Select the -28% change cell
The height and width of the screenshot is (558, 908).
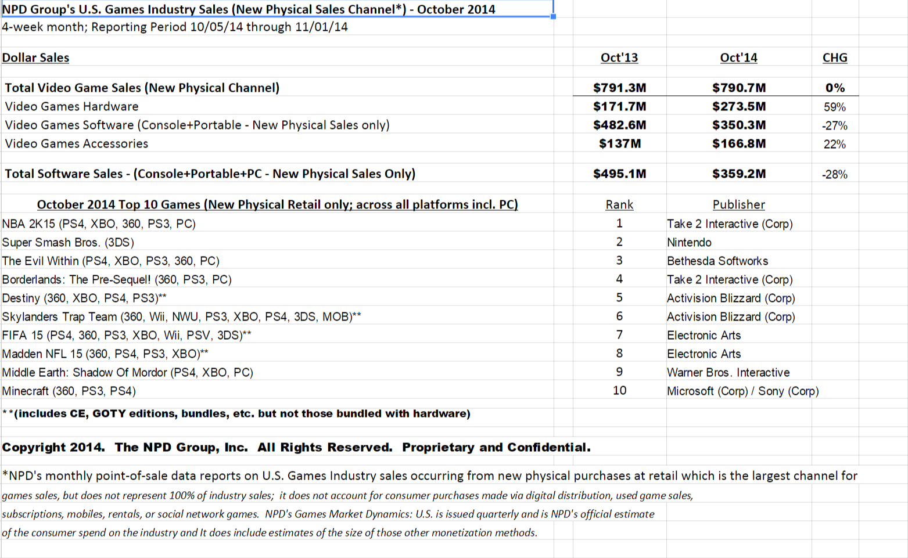[x=835, y=174]
